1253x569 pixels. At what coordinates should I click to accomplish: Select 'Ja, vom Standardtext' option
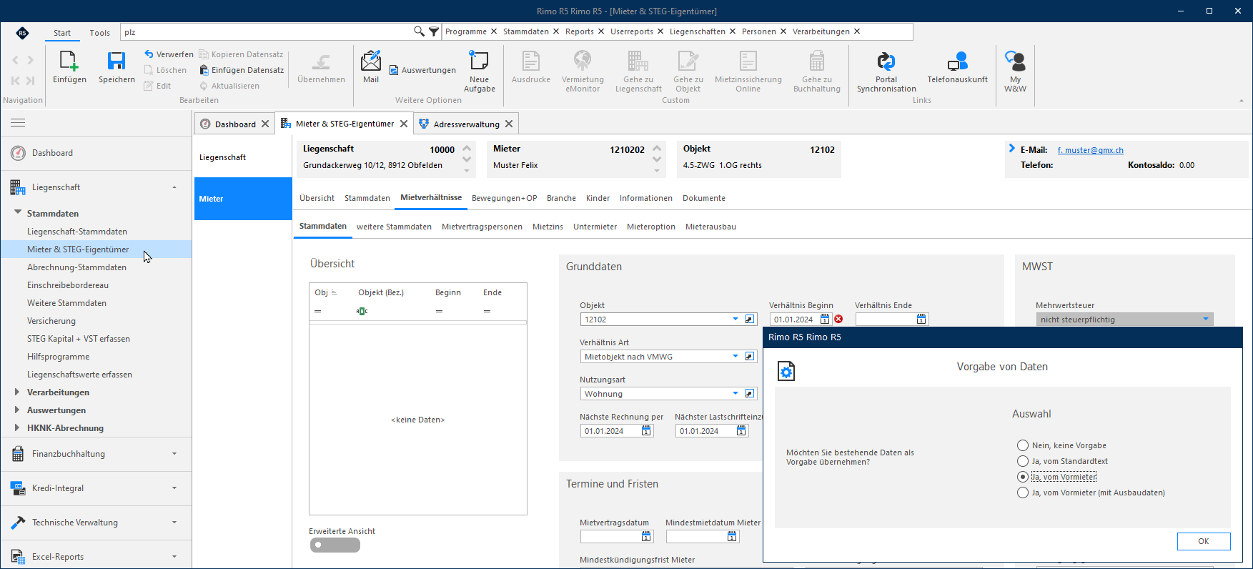coord(1023,461)
